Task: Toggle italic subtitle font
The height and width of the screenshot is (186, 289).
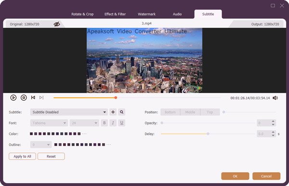Action: click(113, 123)
